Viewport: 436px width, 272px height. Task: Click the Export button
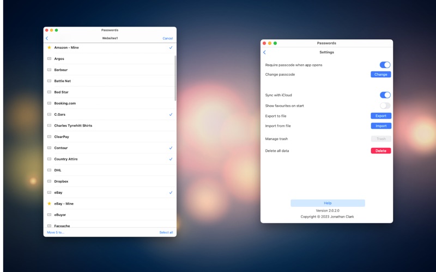(x=380, y=116)
